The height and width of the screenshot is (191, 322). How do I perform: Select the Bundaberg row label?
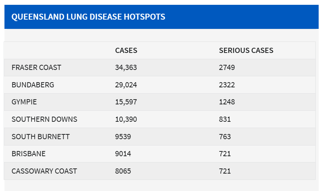tap(33, 85)
